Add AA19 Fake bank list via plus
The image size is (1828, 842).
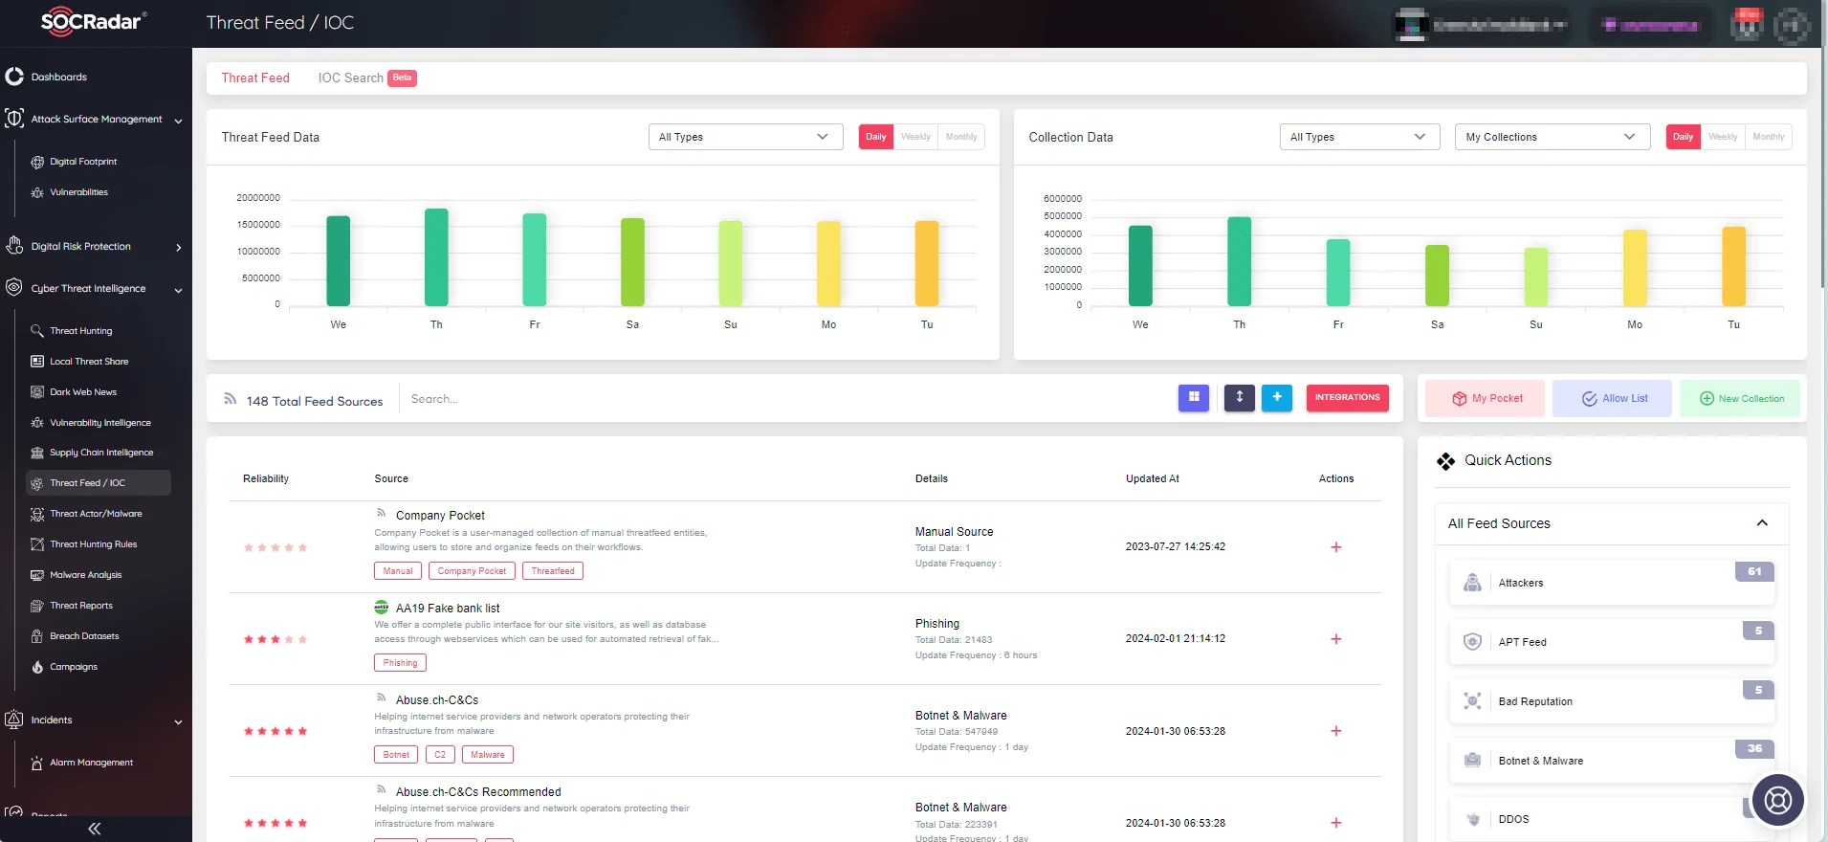pyautogui.click(x=1336, y=639)
